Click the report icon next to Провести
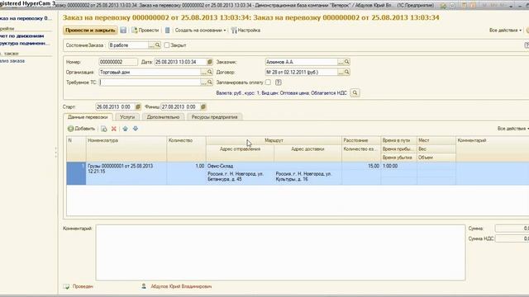 167,31
